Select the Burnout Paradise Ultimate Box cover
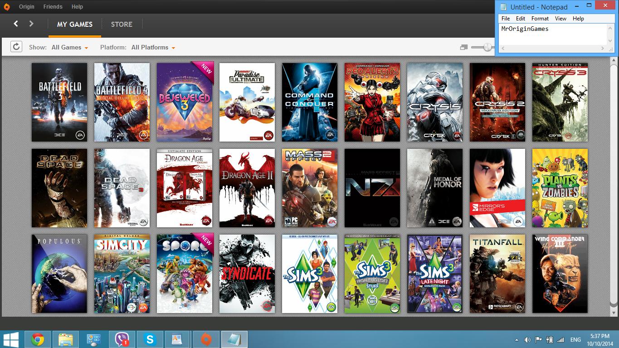The image size is (619, 348). [x=247, y=102]
